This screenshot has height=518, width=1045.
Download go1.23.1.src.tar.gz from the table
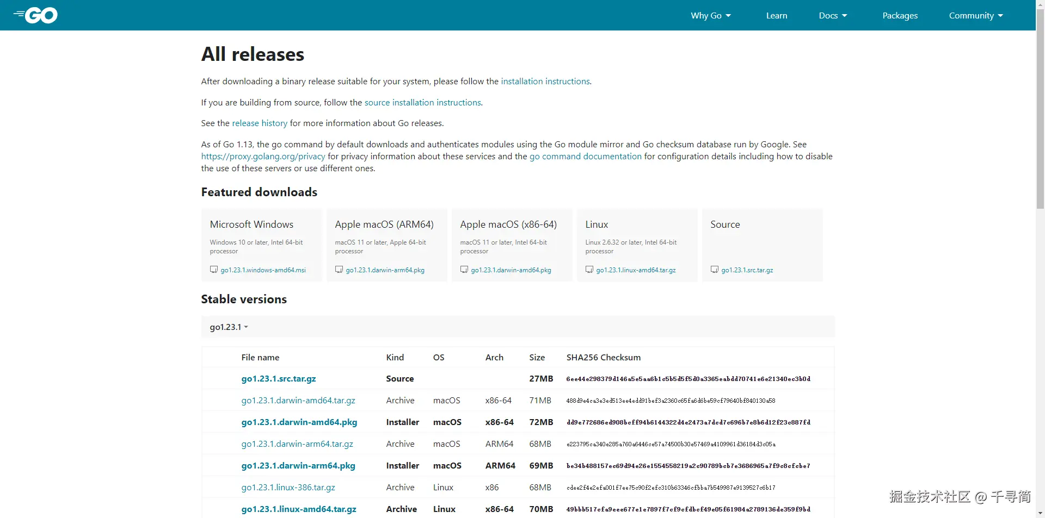click(279, 378)
